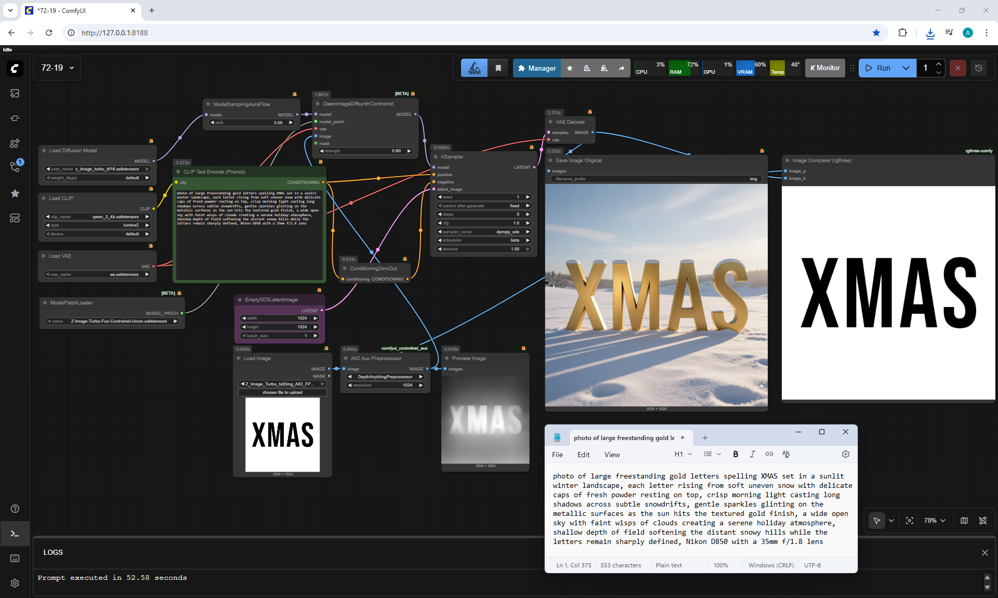Open the assets panel in the sidebar

(15, 93)
